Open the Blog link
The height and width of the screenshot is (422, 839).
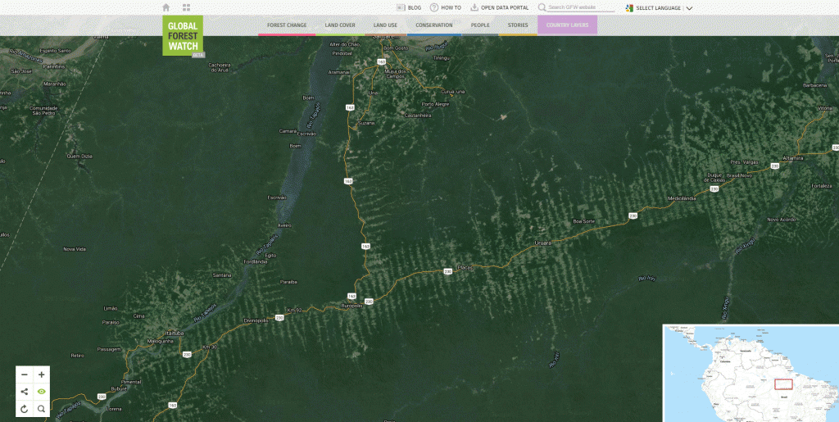coord(414,8)
